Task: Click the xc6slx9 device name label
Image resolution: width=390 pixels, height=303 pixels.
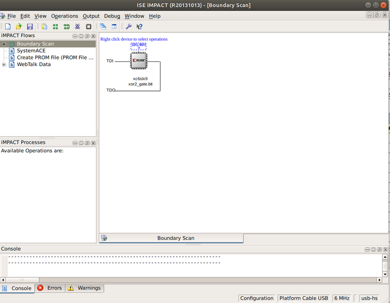Action: tap(140, 79)
